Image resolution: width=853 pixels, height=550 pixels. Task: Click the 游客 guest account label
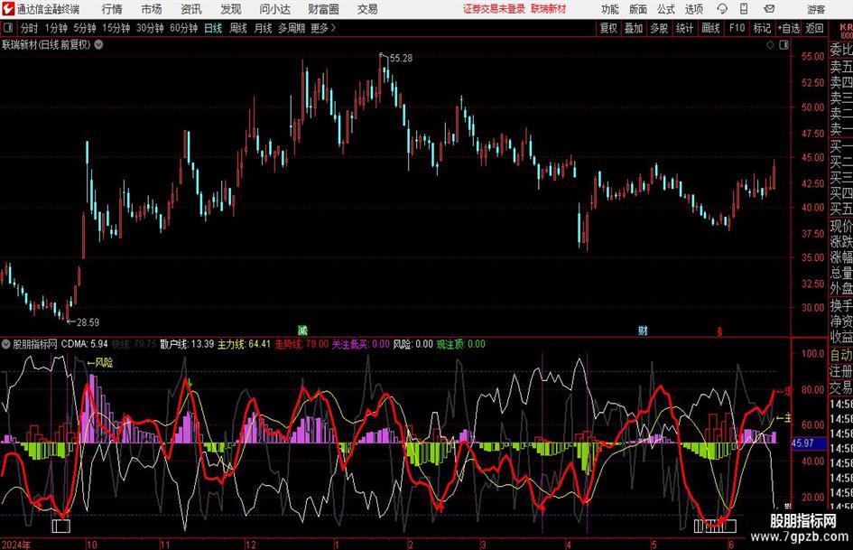coord(816,9)
